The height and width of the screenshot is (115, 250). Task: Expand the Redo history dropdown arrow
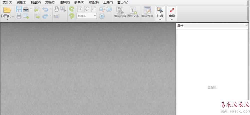coord(50,16)
